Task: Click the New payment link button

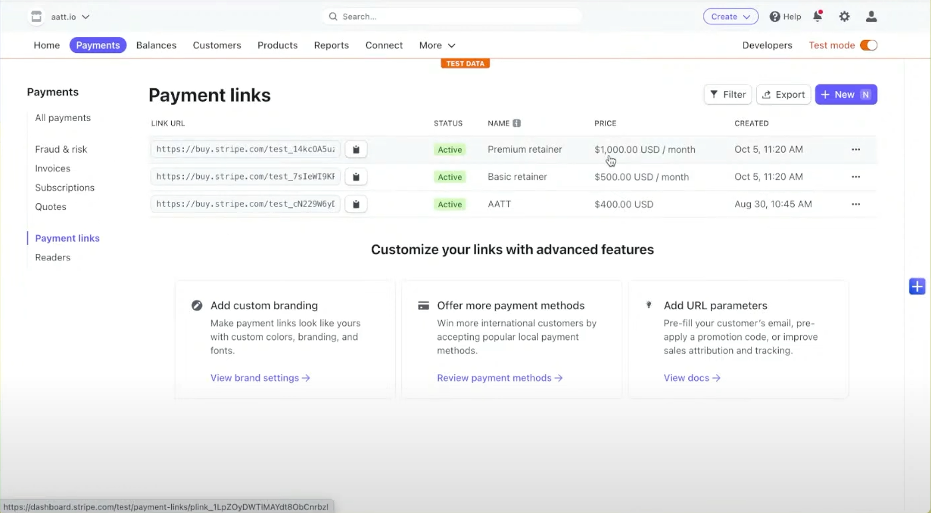Action: [846, 94]
